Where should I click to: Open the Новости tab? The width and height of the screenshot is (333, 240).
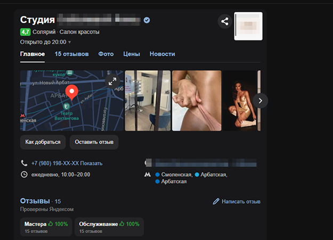pos(163,54)
